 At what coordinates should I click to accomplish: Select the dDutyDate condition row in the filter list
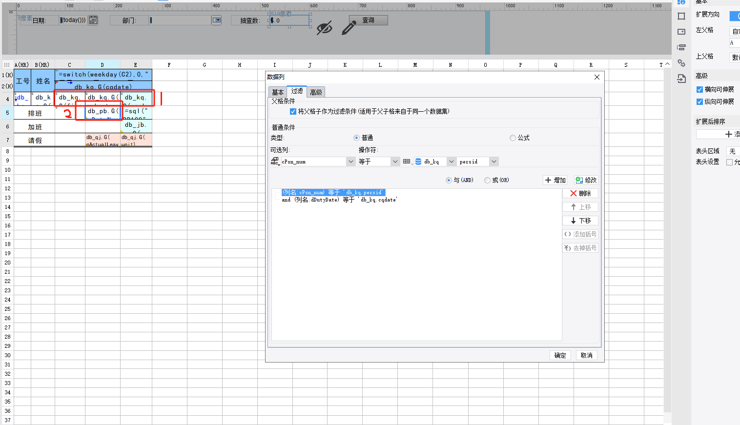coord(340,200)
